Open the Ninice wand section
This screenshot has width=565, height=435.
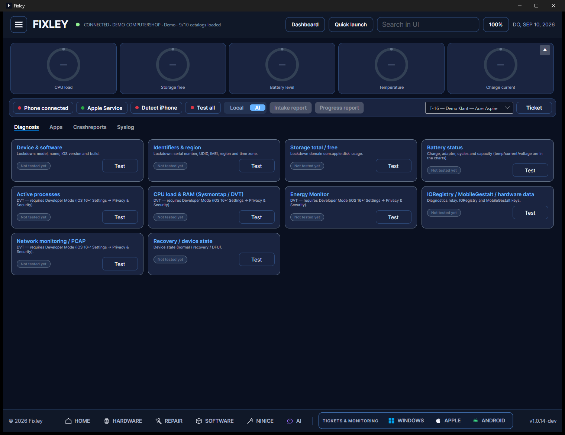pos(260,421)
